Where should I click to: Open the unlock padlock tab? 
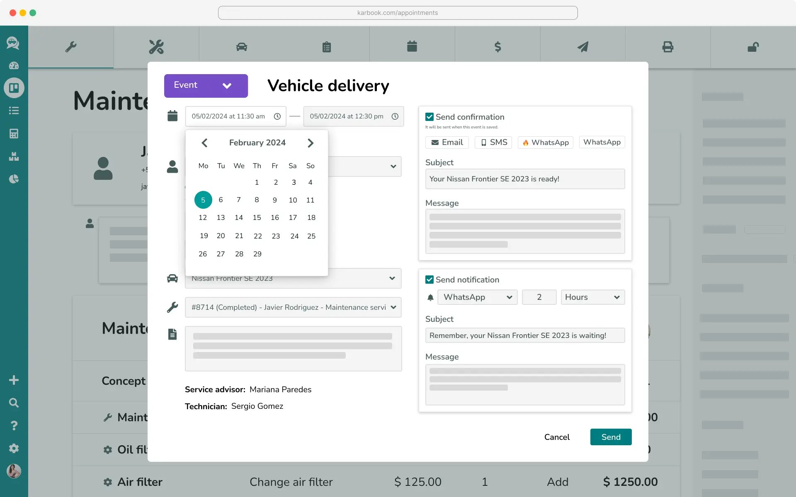pos(753,47)
